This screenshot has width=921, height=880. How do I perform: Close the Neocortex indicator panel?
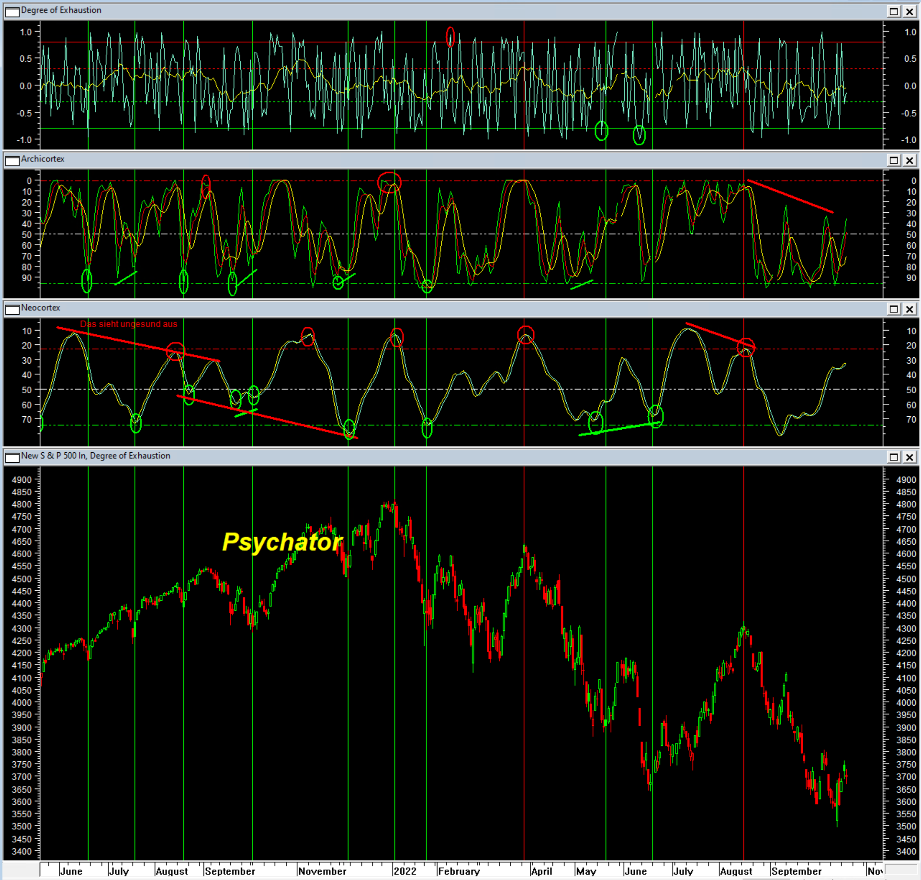909,309
